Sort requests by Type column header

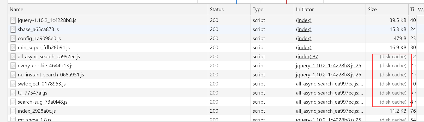pyautogui.click(x=258, y=9)
